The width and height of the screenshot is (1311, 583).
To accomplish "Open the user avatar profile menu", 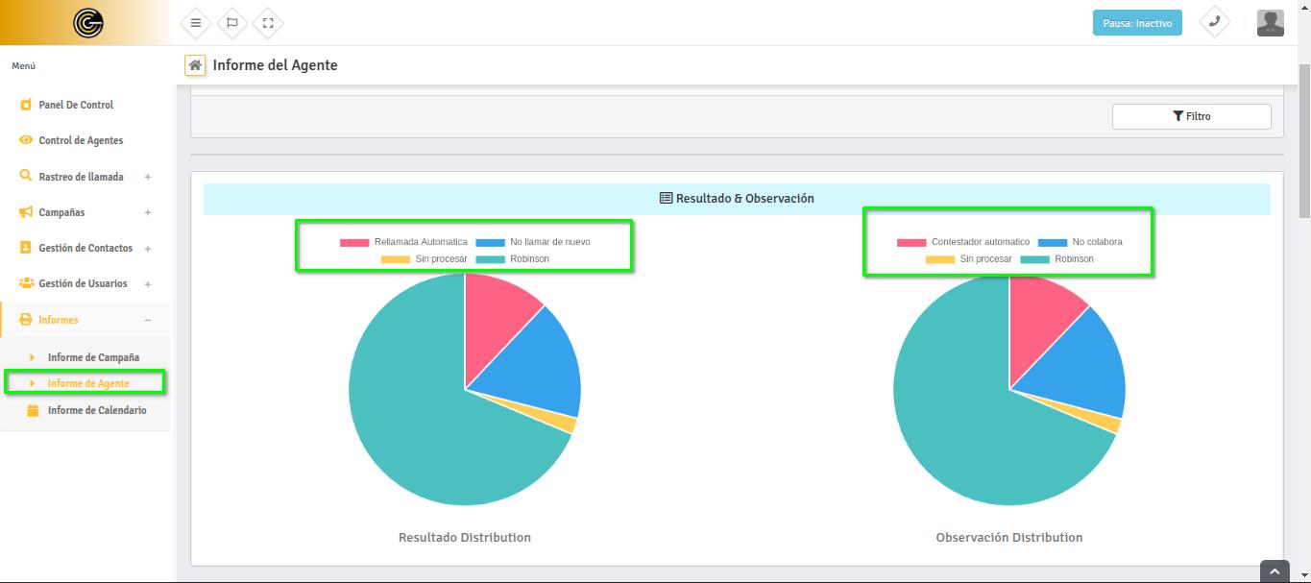I will (1270, 23).
